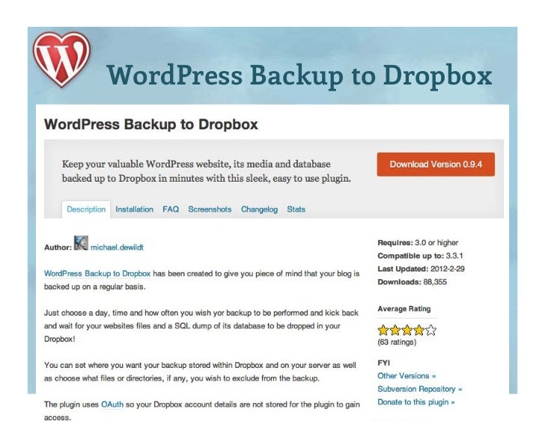Switch to the Installation tab
This screenshot has height=421, width=545.
click(134, 209)
